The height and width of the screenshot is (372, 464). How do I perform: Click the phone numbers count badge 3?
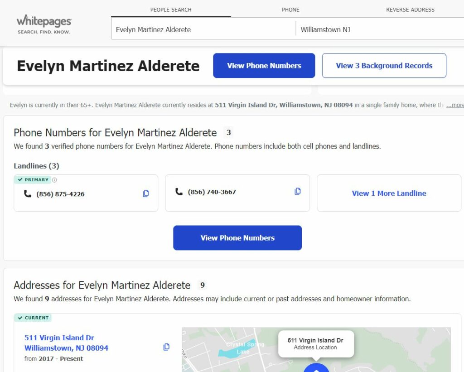point(228,133)
